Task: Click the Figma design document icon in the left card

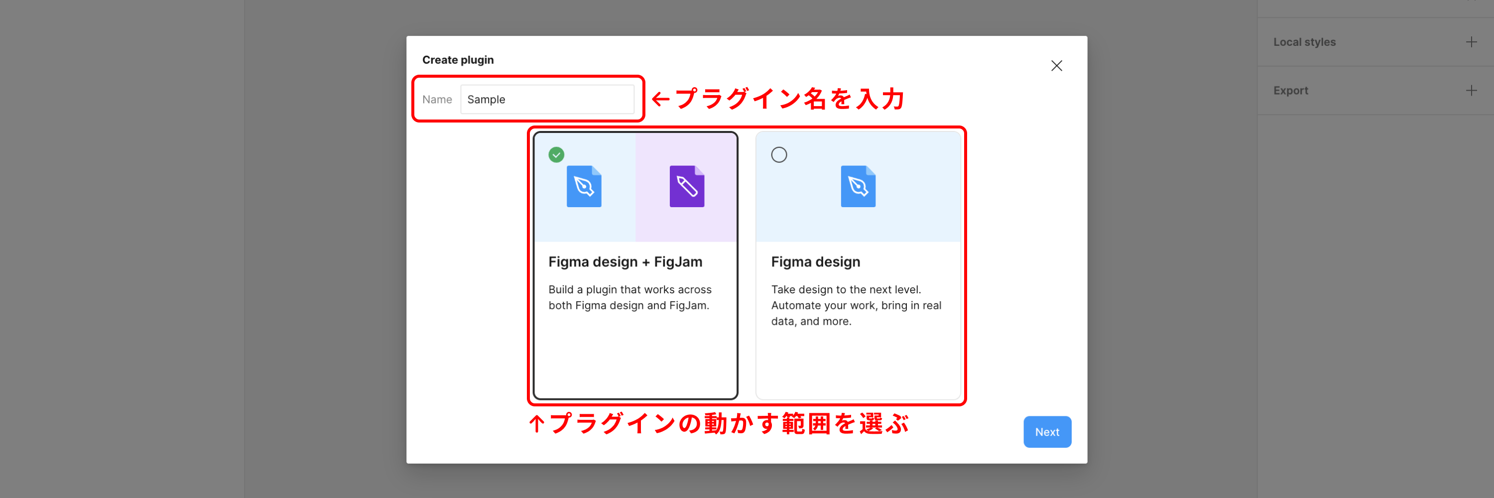Action: pos(584,186)
